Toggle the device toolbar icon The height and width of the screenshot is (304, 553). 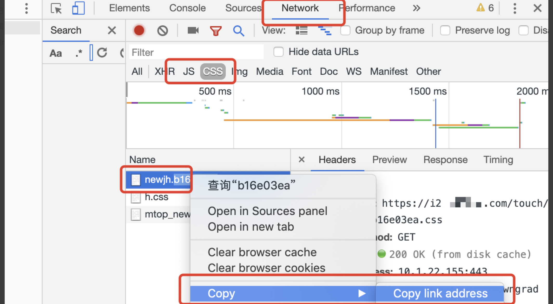point(78,8)
